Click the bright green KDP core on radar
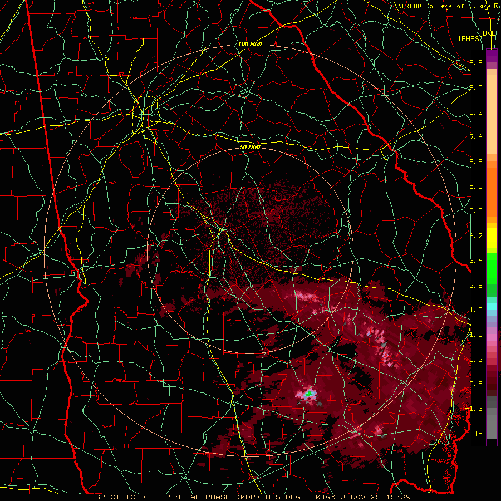The height and width of the screenshot is (501, 501). pyautogui.click(x=308, y=394)
